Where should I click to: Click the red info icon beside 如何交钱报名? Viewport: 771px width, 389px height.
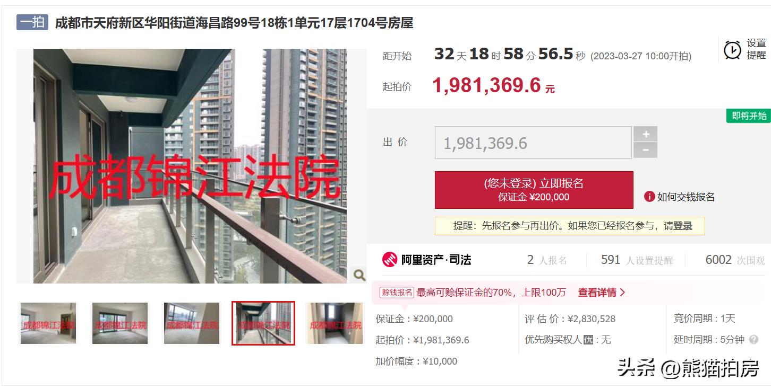point(649,197)
